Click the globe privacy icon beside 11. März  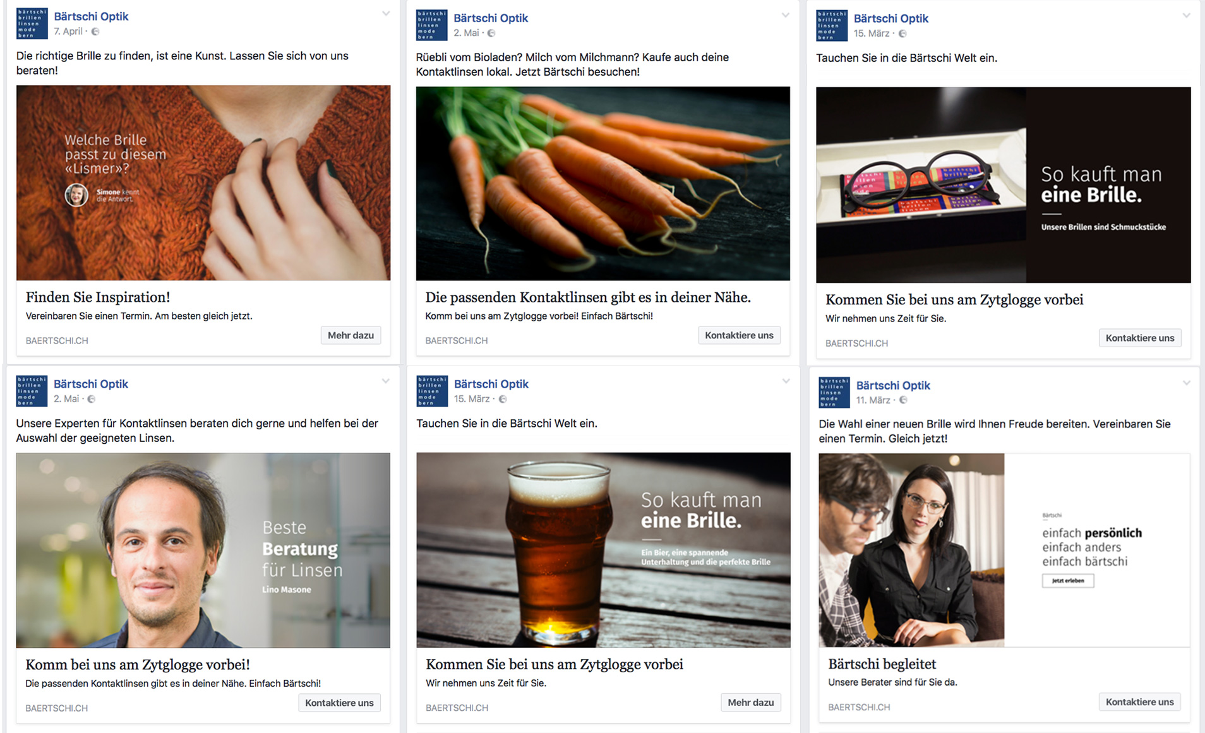[903, 400]
